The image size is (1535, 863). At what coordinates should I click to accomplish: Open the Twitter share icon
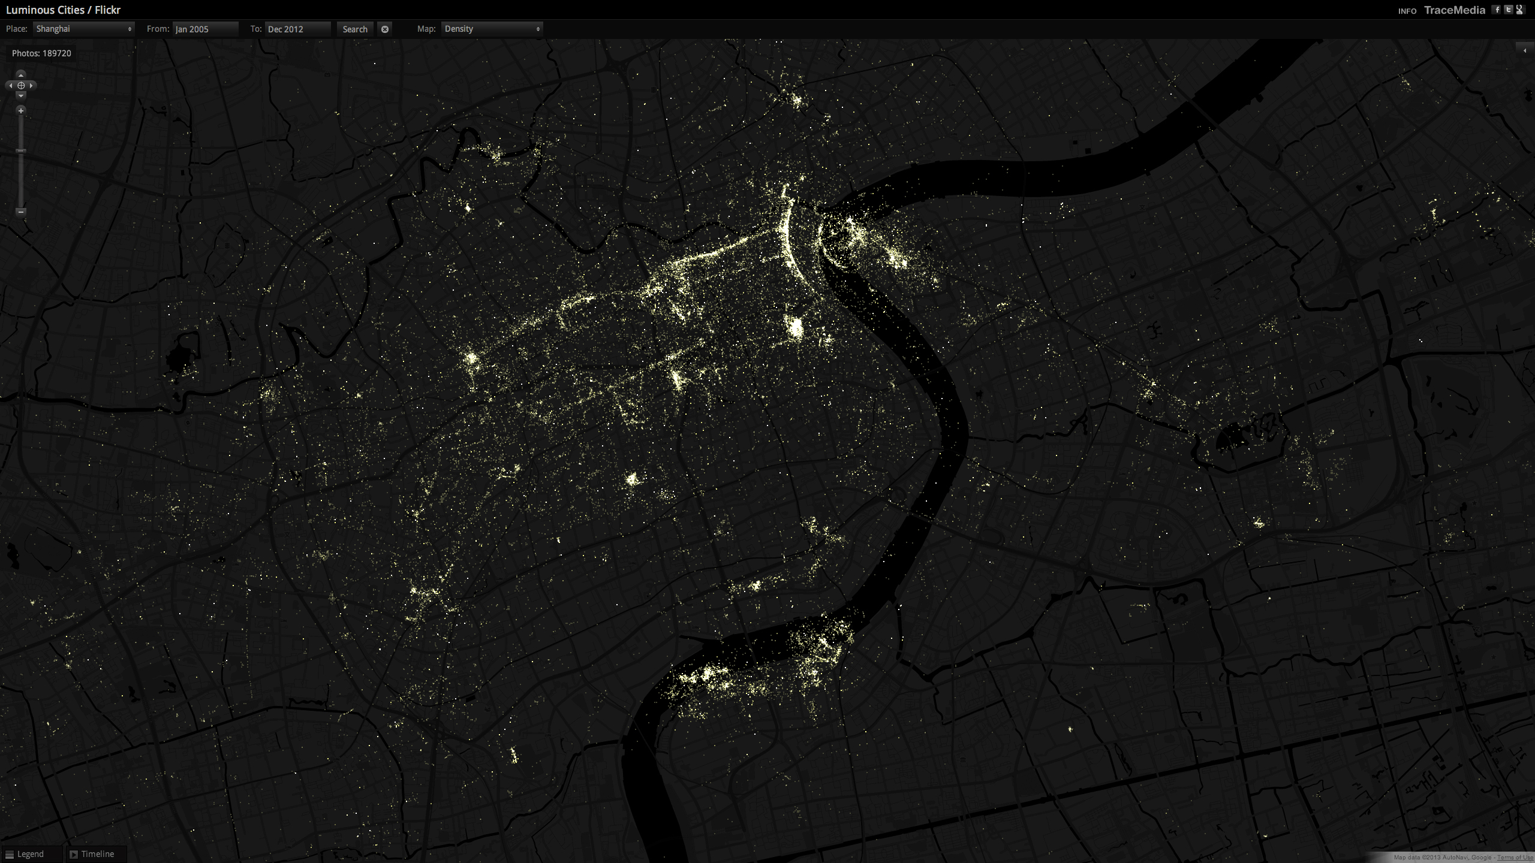[x=1509, y=10]
